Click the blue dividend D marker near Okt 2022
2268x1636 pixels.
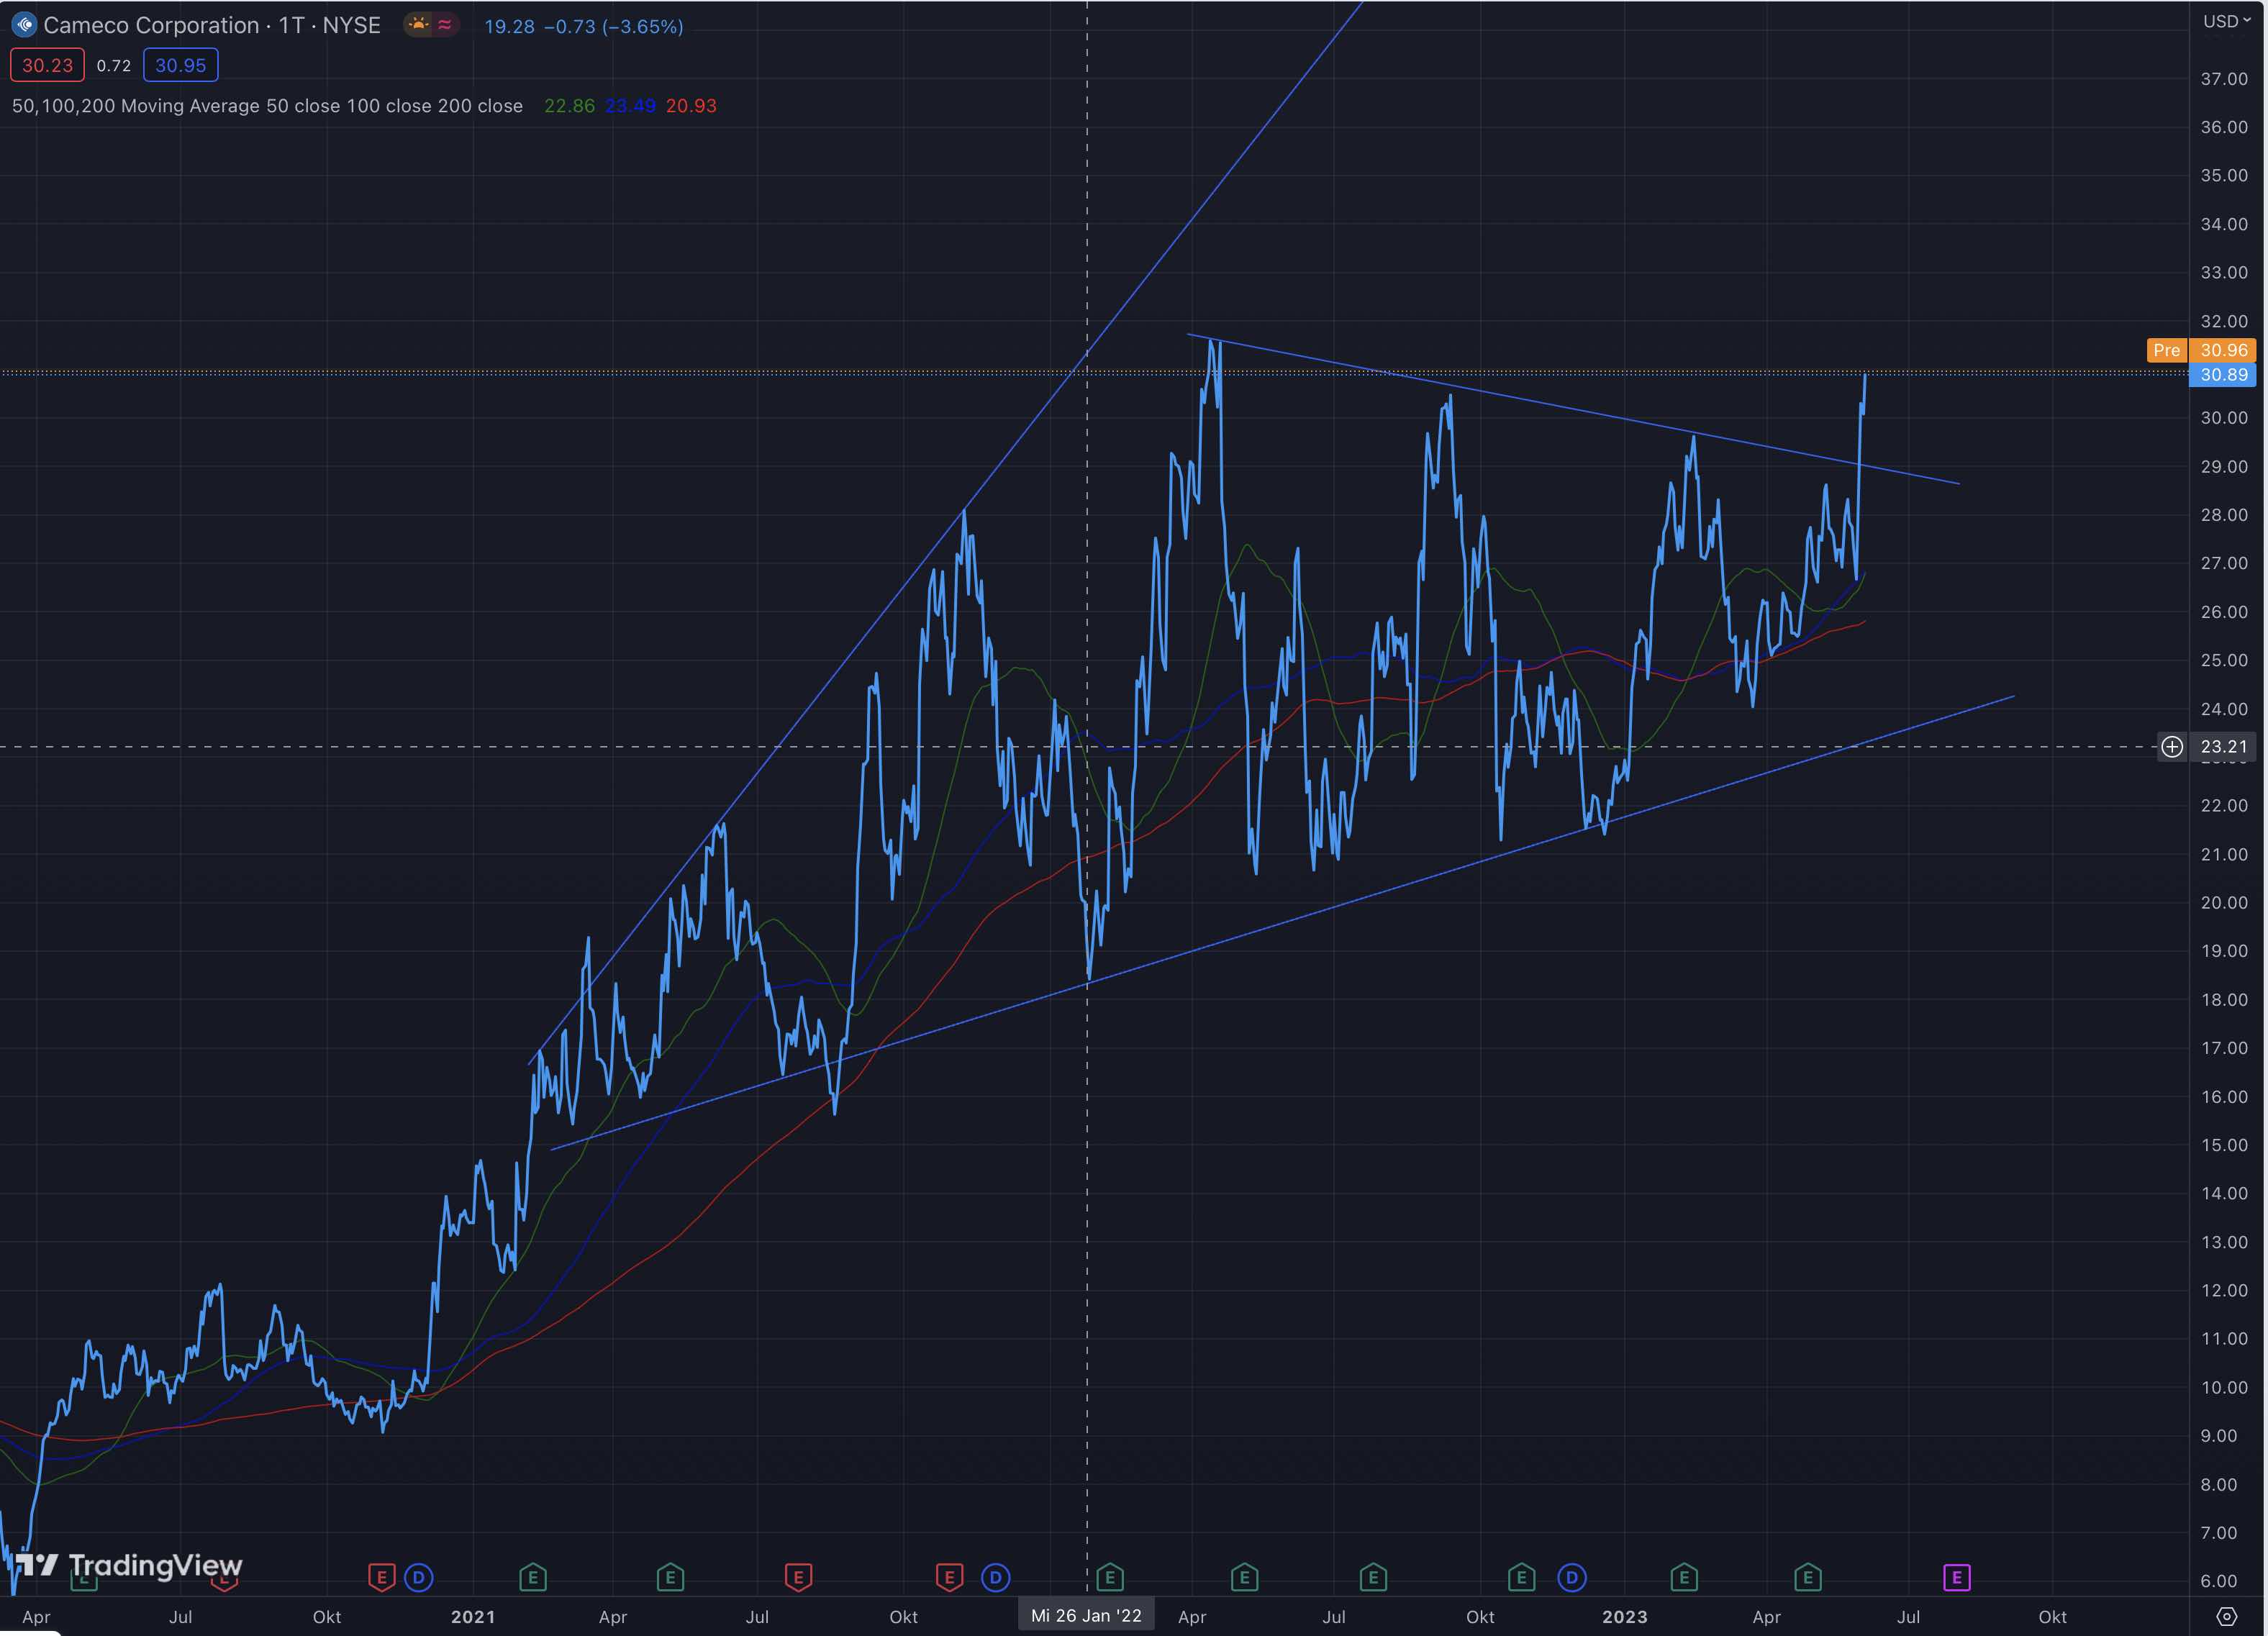[1572, 1578]
